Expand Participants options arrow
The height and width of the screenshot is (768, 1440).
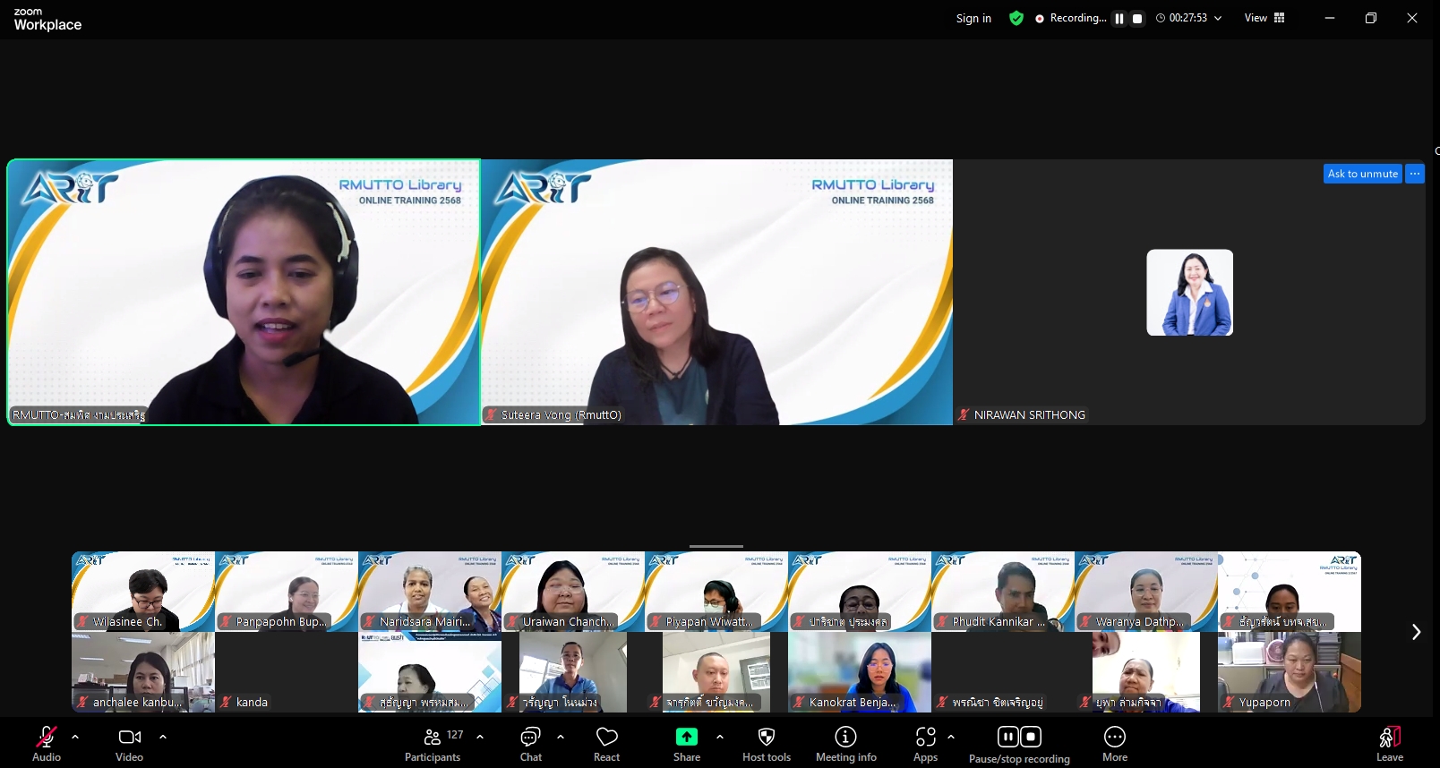click(x=480, y=737)
